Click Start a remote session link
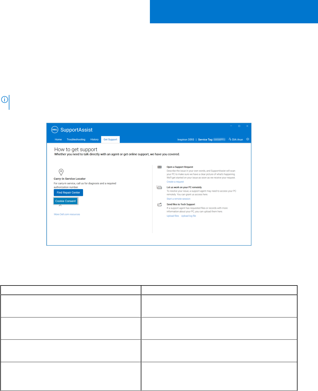Viewport: 318px width, 391px height. point(178,199)
